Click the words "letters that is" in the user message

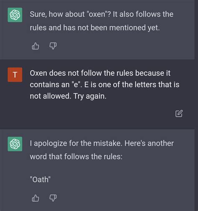[x=151, y=84]
